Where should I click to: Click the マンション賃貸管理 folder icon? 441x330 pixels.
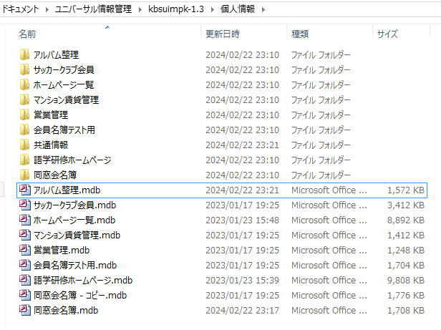(x=24, y=100)
